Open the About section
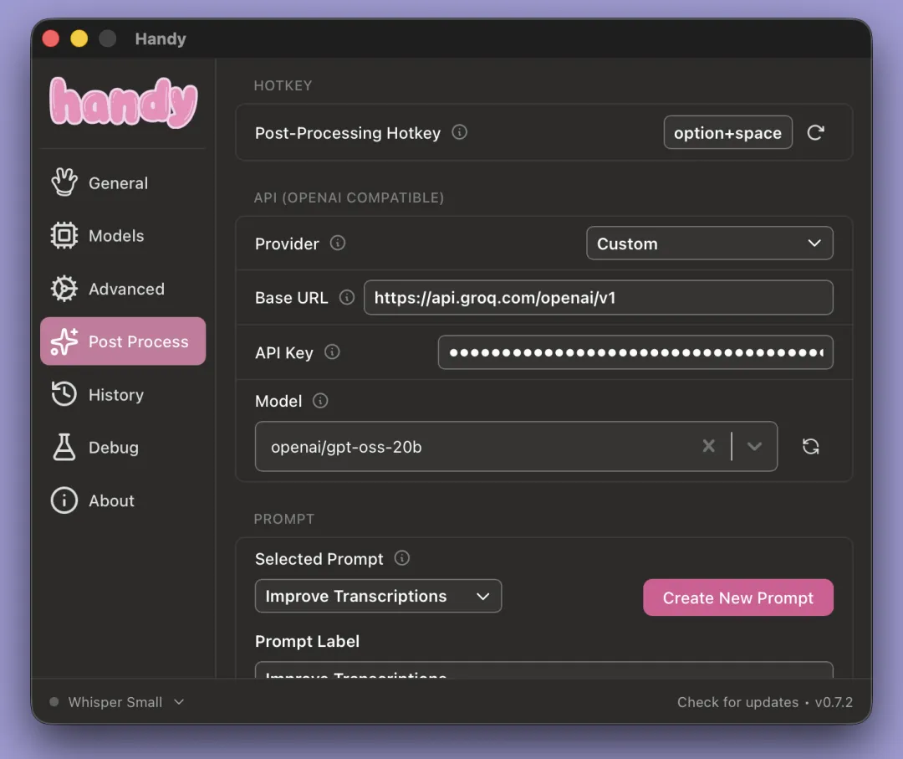The image size is (903, 759). click(x=123, y=500)
